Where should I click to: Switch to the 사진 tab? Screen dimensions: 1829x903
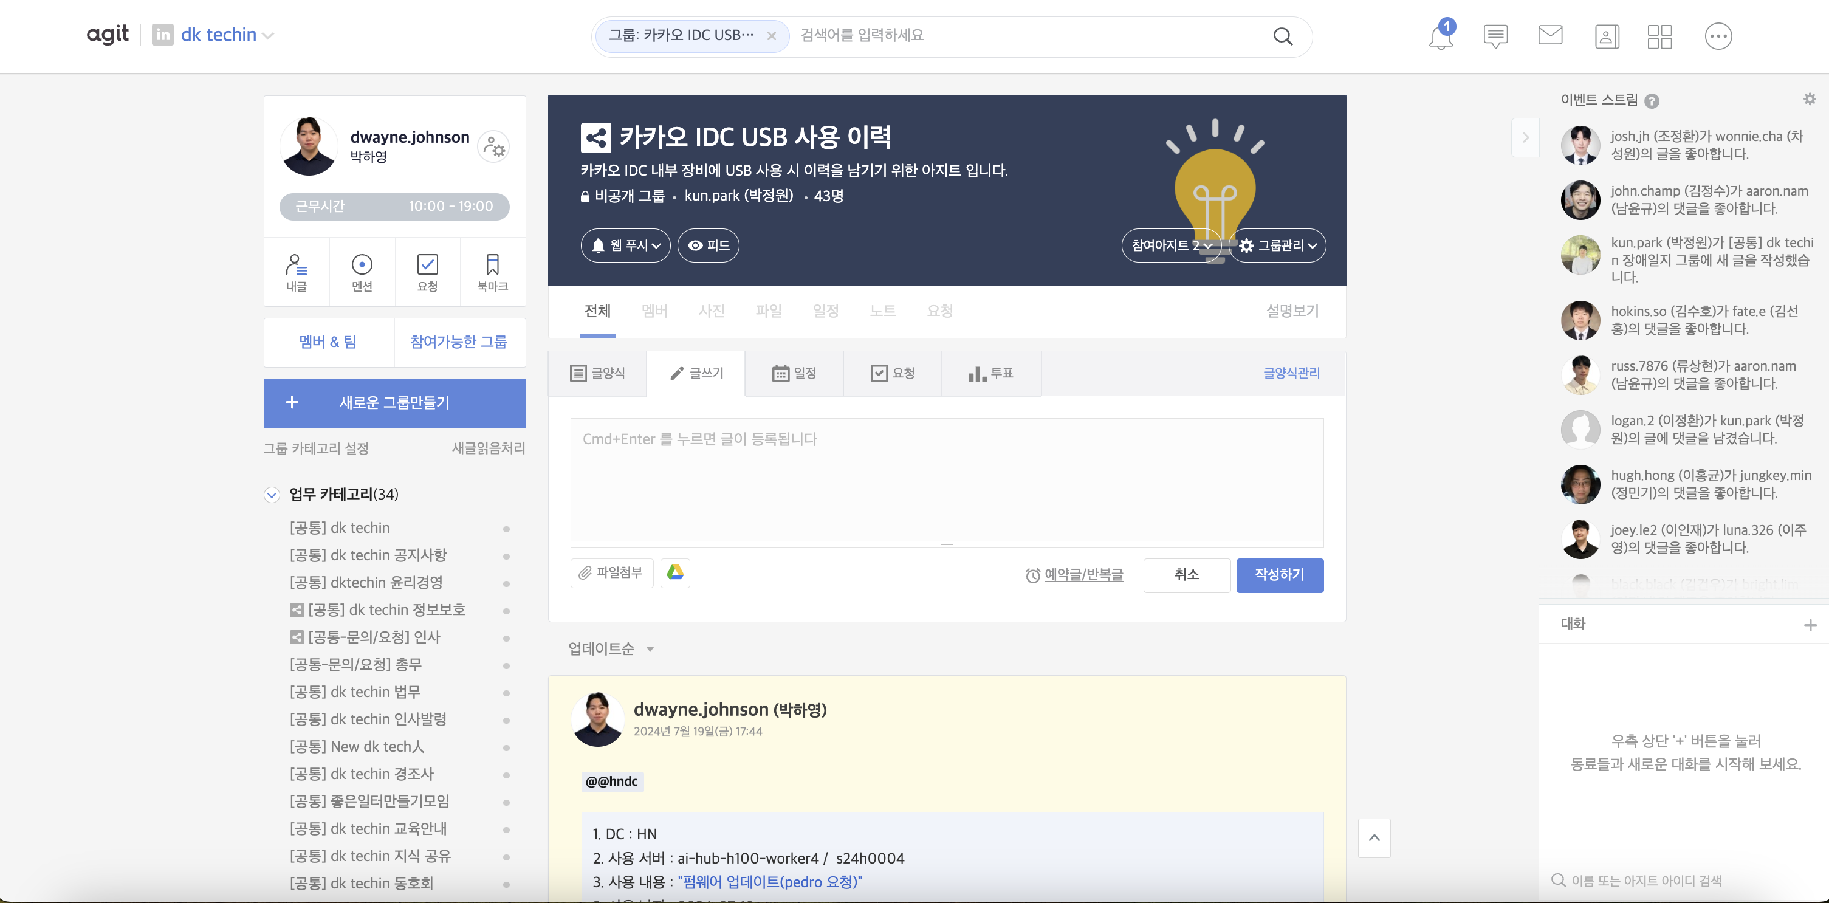712,311
